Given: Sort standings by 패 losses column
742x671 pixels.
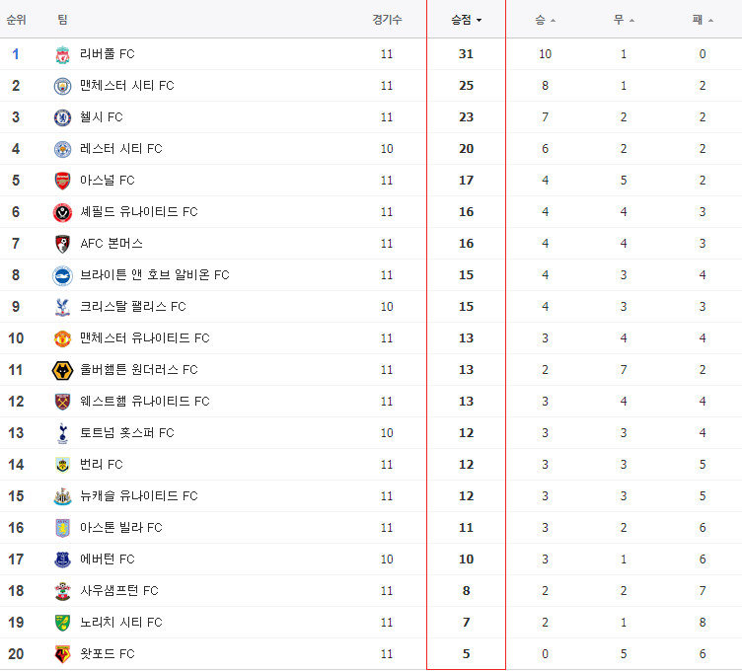Looking at the screenshot, I should (x=703, y=20).
